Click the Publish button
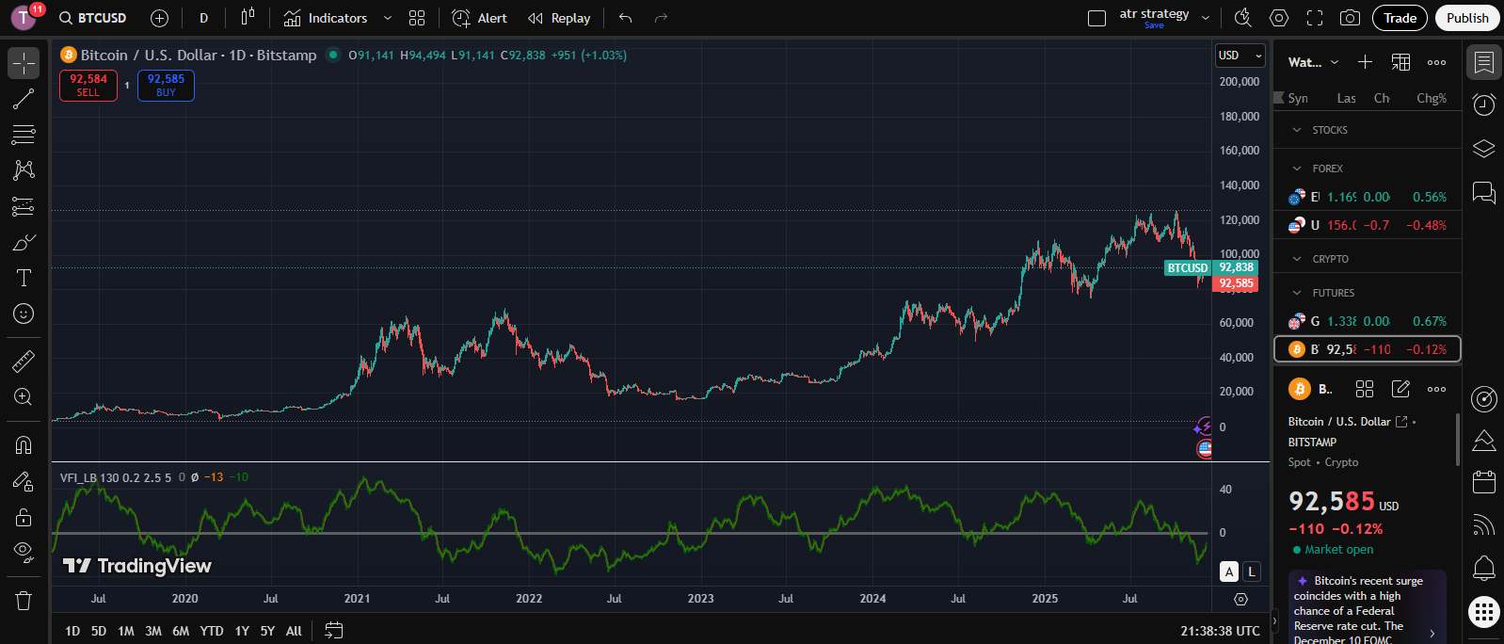1504x644 pixels. point(1466,18)
